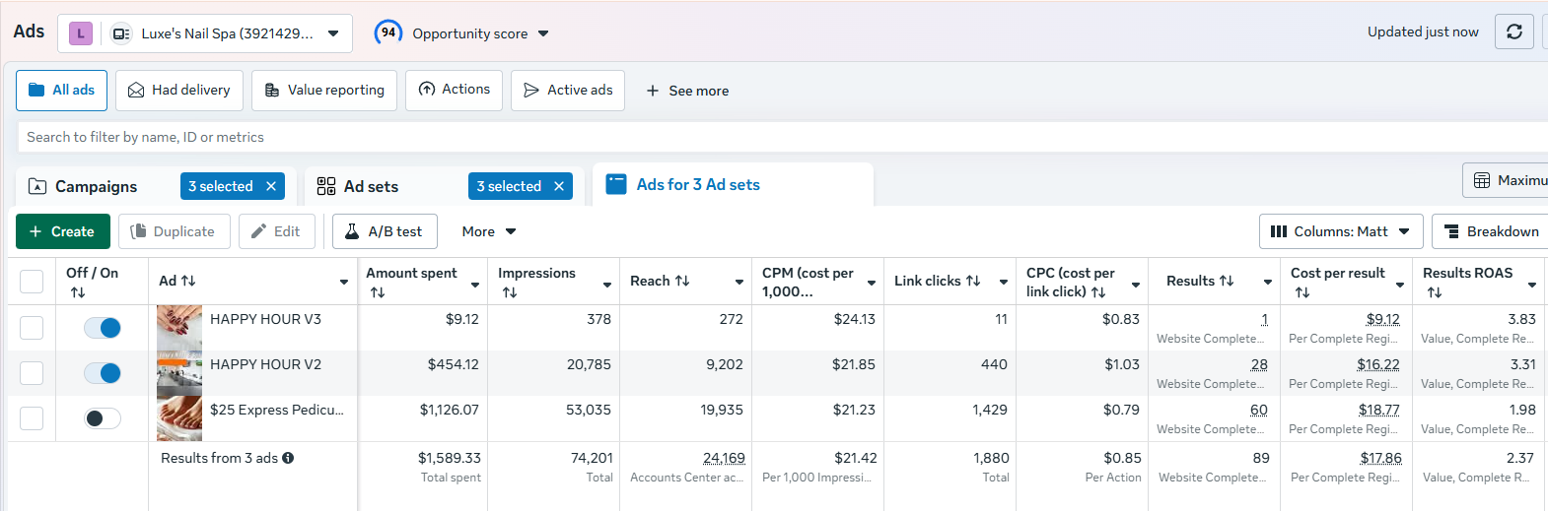
Task: Click the Opportunity score 94 circle
Action: (x=388, y=32)
